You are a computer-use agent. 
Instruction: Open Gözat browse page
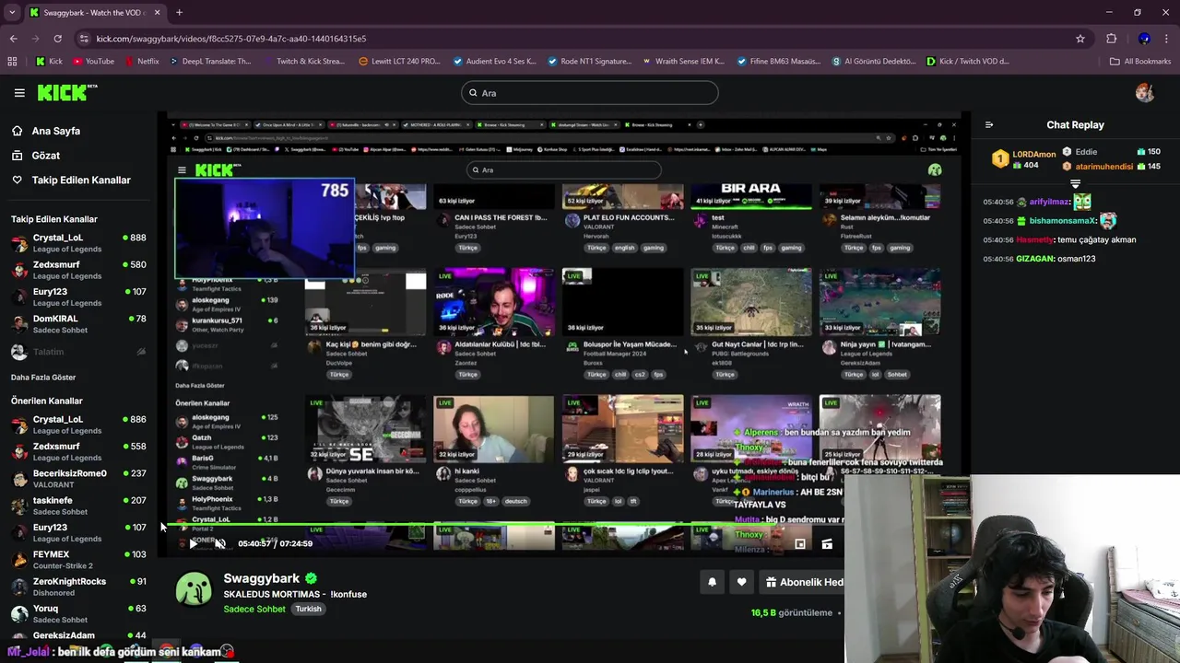tap(46, 156)
